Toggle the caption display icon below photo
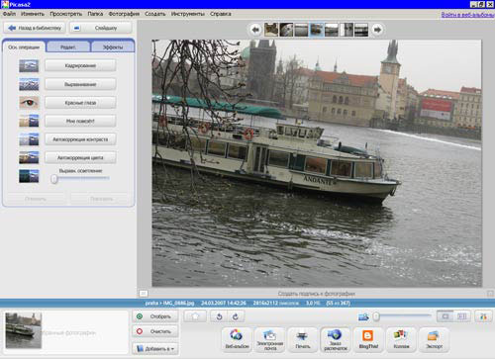 click(x=144, y=293)
